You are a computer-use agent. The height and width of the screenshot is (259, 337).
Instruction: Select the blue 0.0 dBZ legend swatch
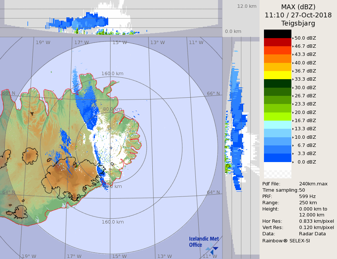pos(277,158)
